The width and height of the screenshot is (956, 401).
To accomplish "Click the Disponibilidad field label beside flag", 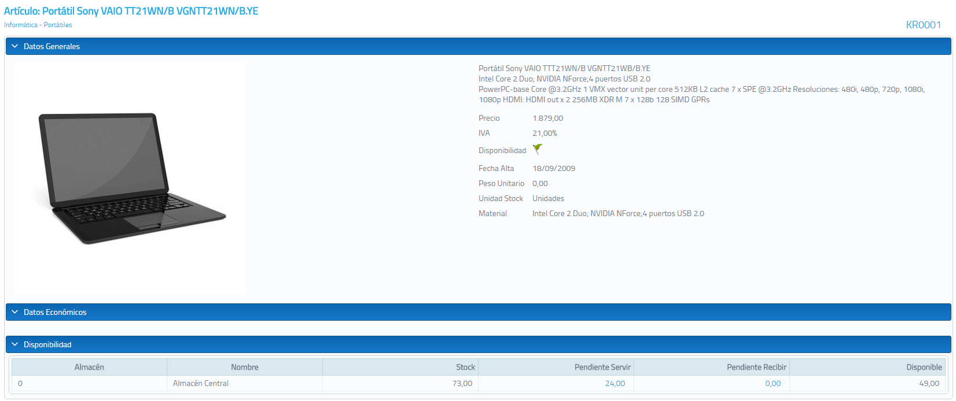I will (x=502, y=150).
